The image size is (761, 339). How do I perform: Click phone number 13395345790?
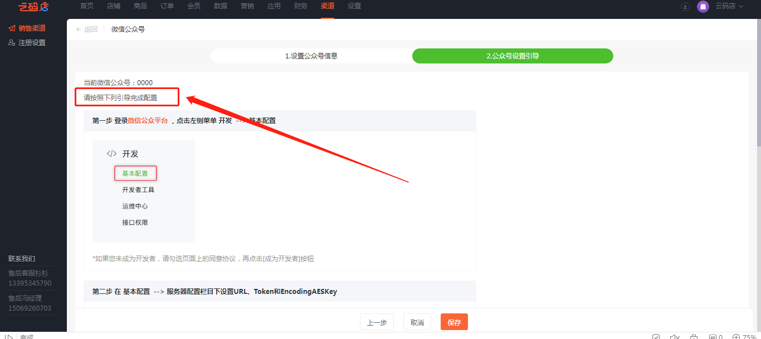coord(30,283)
